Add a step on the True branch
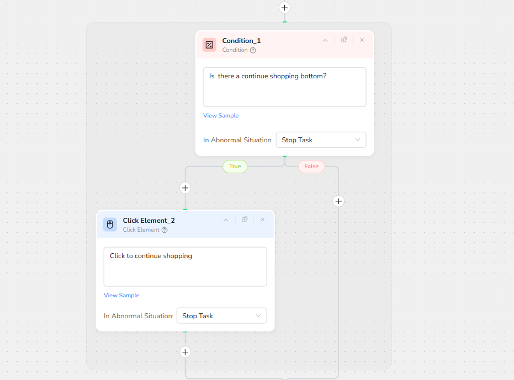The width and height of the screenshot is (514, 380). [185, 188]
